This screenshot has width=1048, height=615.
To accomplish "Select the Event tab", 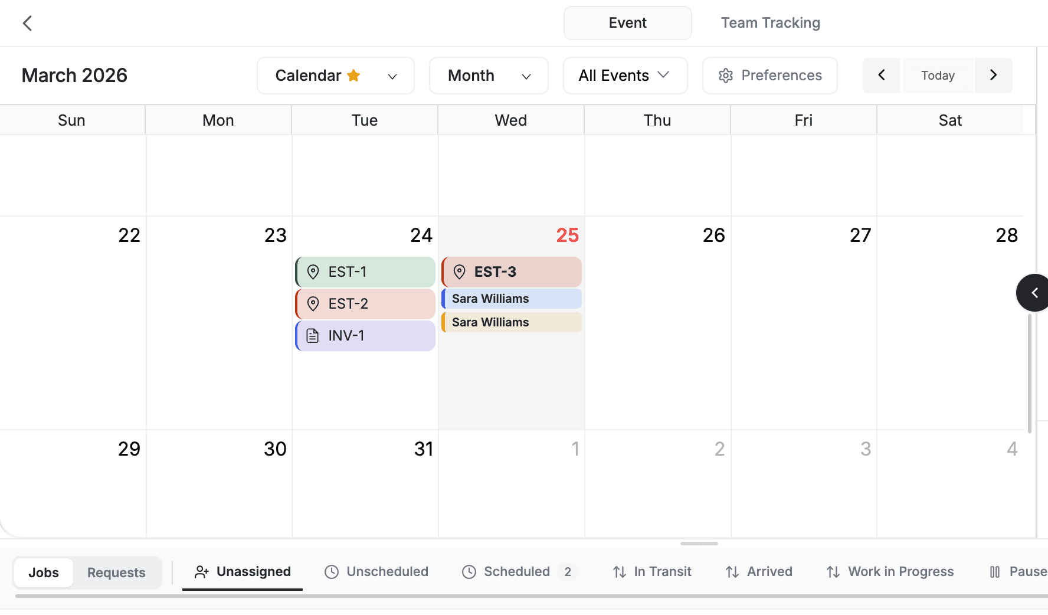I will tap(627, 22).
